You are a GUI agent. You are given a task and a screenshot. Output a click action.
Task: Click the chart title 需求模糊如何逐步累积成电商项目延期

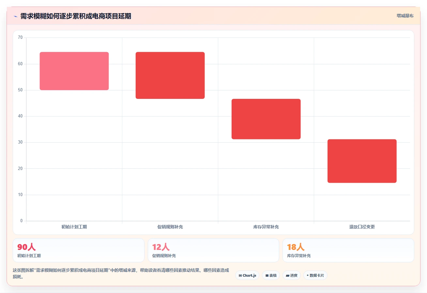(76, 16)
